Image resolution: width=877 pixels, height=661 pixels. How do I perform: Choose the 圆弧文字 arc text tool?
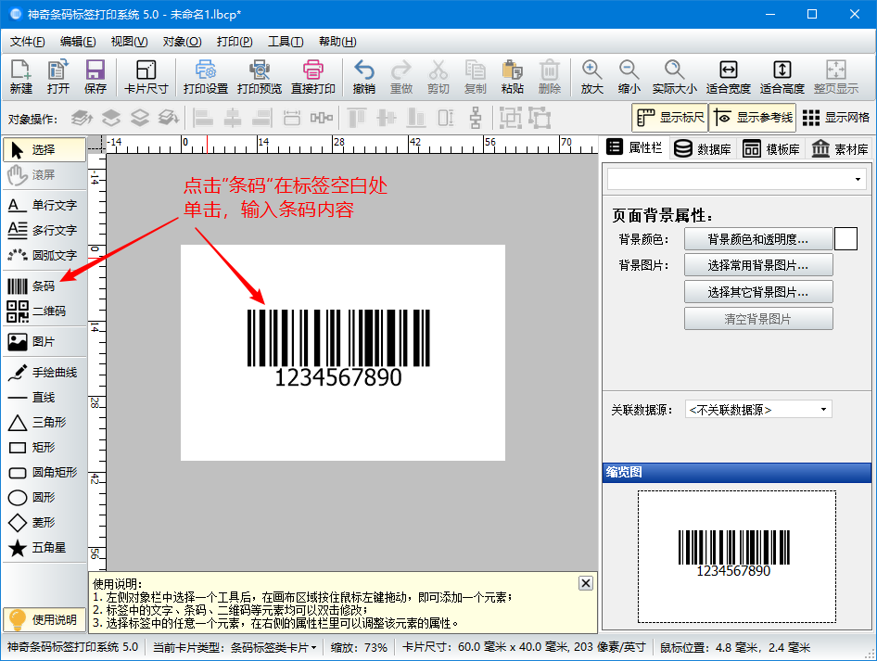pos(44,255)
